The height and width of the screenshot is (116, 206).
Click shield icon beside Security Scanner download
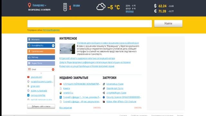click(104, 97)
